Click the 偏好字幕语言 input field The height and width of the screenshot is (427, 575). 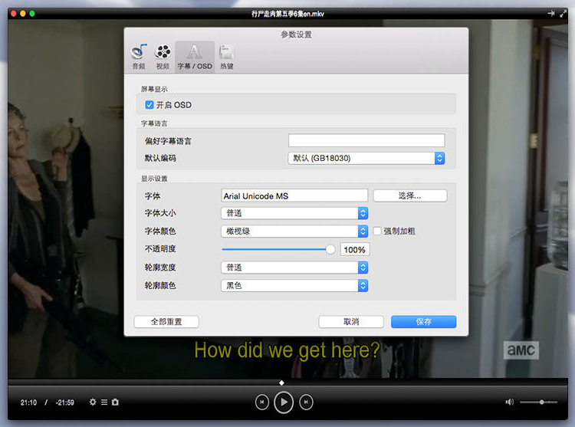click(366, 140)
